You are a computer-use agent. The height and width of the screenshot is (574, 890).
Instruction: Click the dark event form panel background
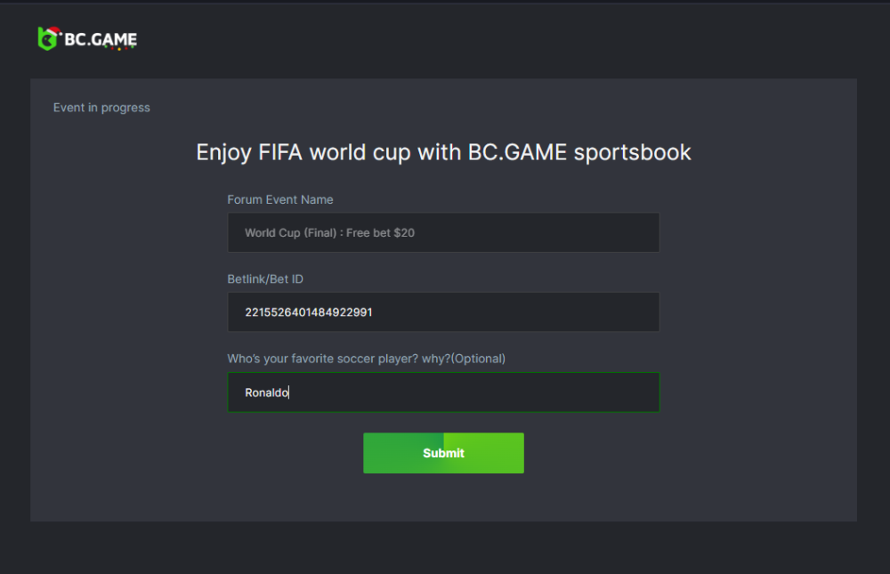[133, 489]
